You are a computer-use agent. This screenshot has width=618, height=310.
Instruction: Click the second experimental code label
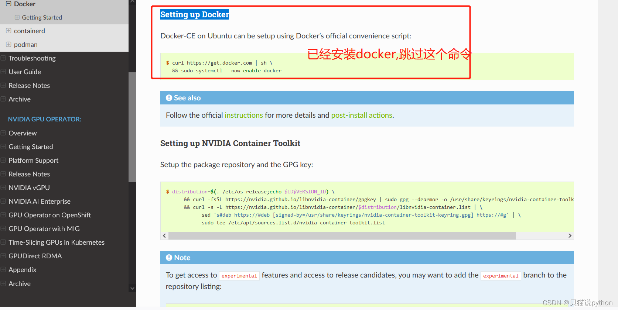click(501, 276)
